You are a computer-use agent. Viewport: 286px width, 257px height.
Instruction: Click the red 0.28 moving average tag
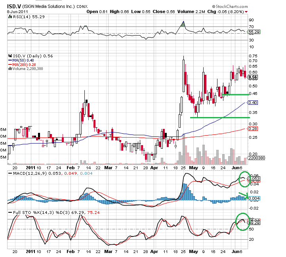[x=253, y=128]
